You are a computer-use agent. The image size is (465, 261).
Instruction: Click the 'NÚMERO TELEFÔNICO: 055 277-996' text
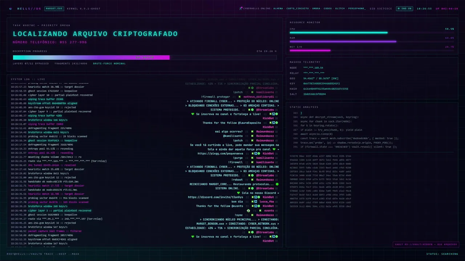50,42
